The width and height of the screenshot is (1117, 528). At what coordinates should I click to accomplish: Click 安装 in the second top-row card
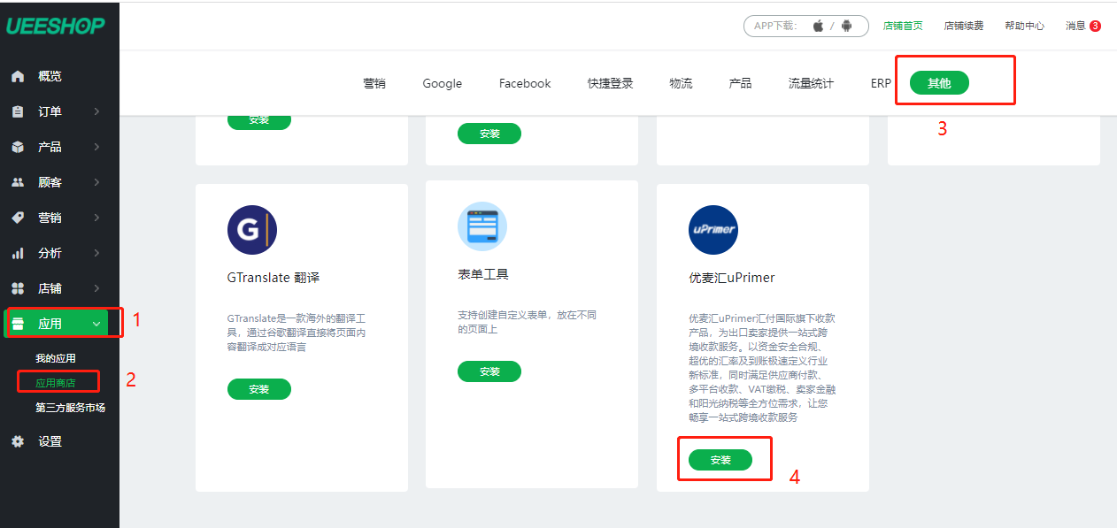click(x=489, y=134)
